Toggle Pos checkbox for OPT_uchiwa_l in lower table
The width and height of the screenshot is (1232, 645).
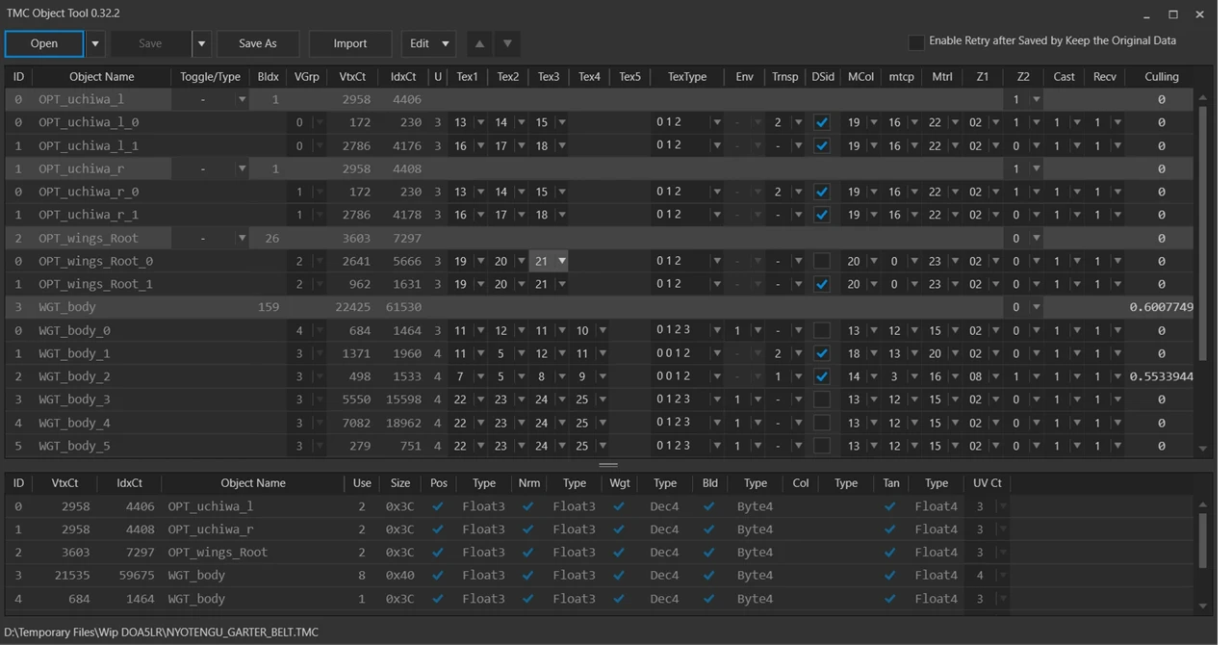[x=439, y=506]
